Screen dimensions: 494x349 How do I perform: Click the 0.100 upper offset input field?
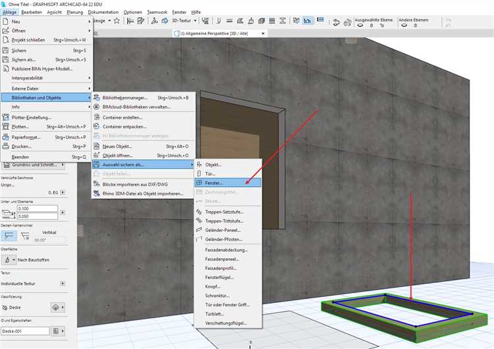click(40, 208)
